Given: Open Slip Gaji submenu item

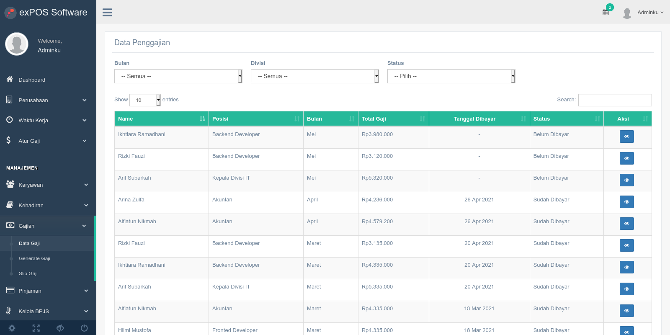Looking at the screenshot, I should click(28, 273).
